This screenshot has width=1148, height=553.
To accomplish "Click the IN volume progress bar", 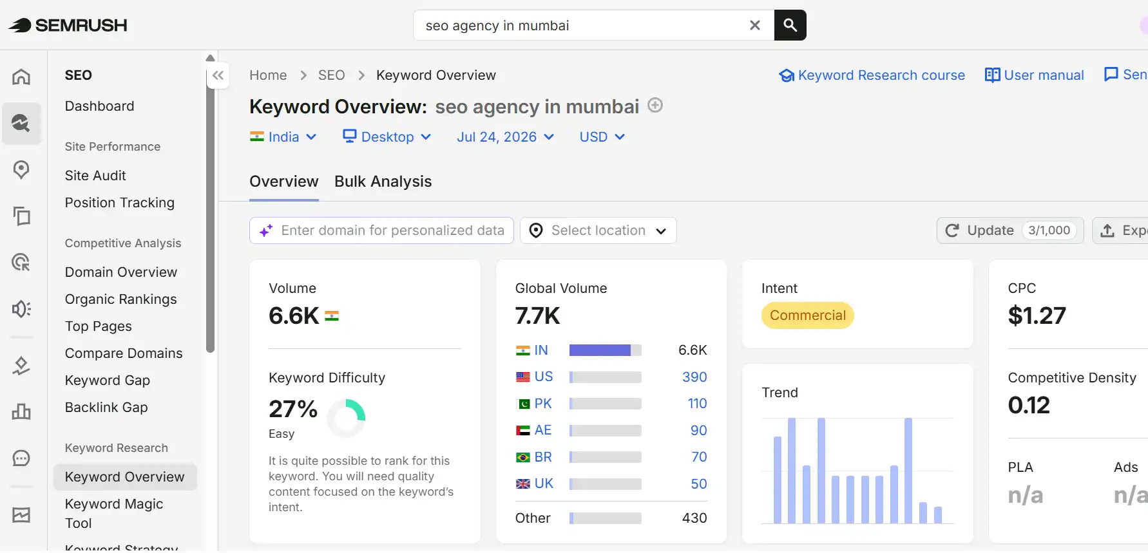I will 605,350.
